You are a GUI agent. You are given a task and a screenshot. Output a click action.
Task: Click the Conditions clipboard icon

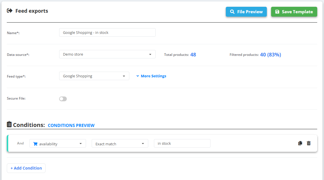tap(9, 124)
